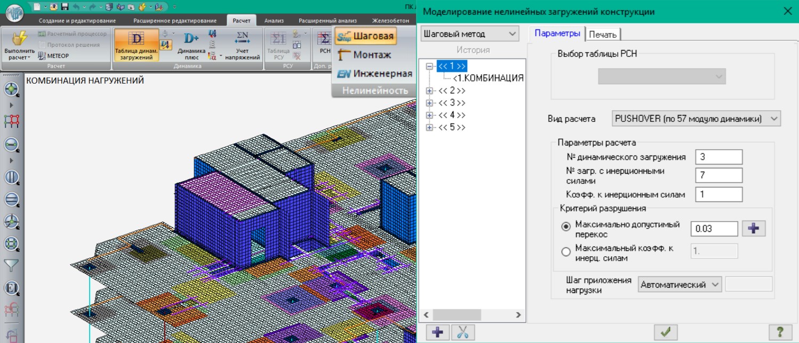Switch to the Печать tab
799x343 pixels.
pos(603,35)
